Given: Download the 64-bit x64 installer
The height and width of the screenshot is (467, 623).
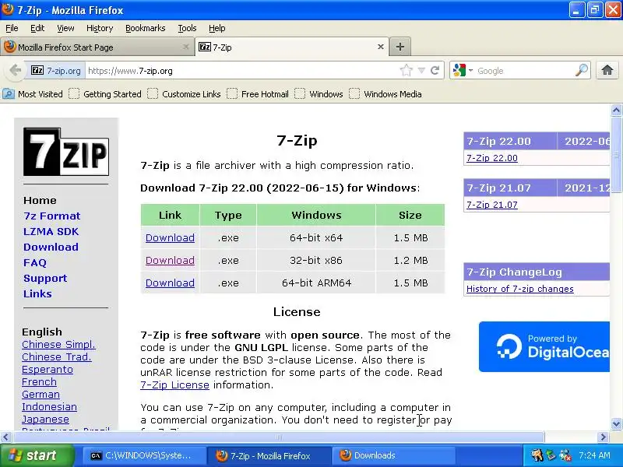Looking at the screenshot, I should coord(170,238).
